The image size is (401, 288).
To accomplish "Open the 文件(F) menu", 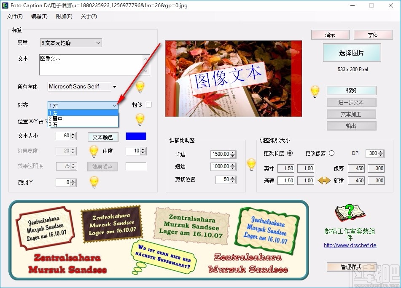I will (x=15, y=16).
